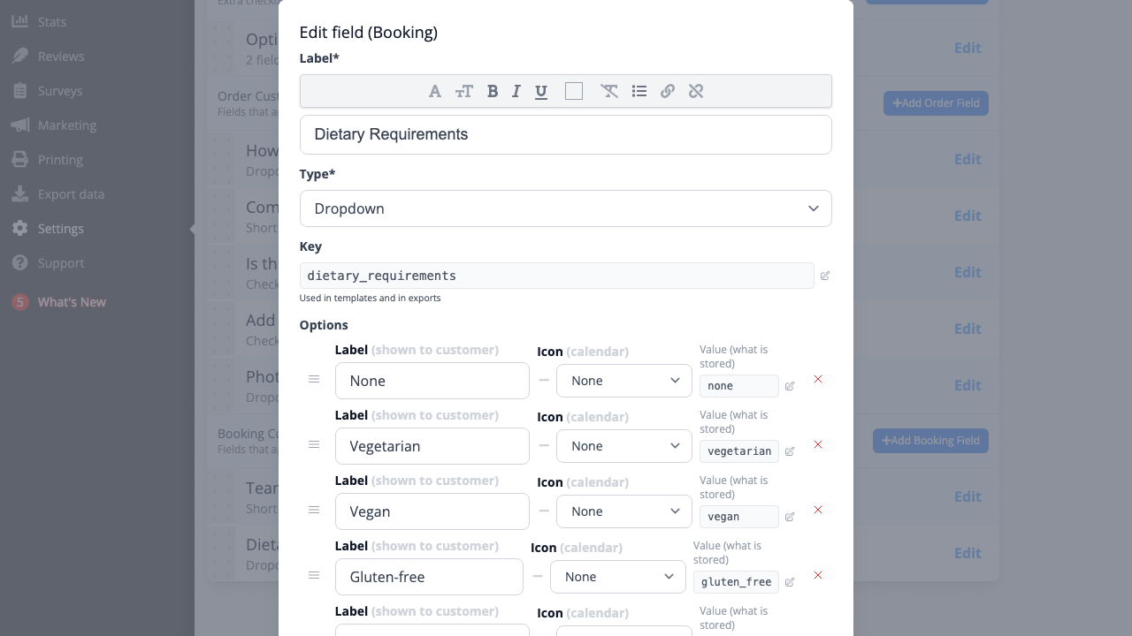Screen dimensions: 1132x636
Task: Click the drag handle for the Vegan option
Action: (314, 510)
